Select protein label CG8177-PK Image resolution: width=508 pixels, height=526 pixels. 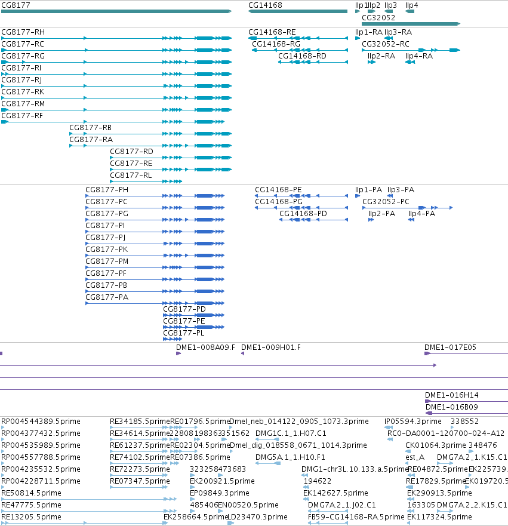[107, 250]
